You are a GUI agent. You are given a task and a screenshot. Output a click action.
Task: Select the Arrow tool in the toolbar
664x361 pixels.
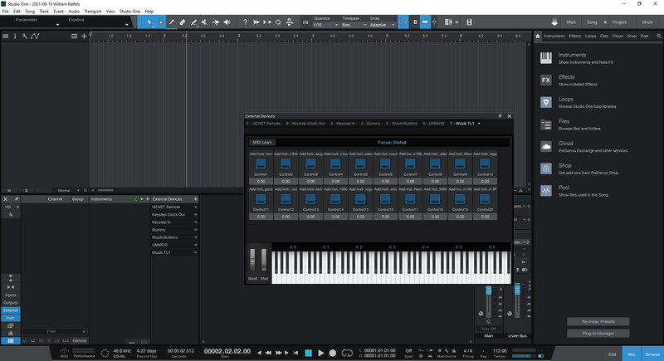(149, 22)
